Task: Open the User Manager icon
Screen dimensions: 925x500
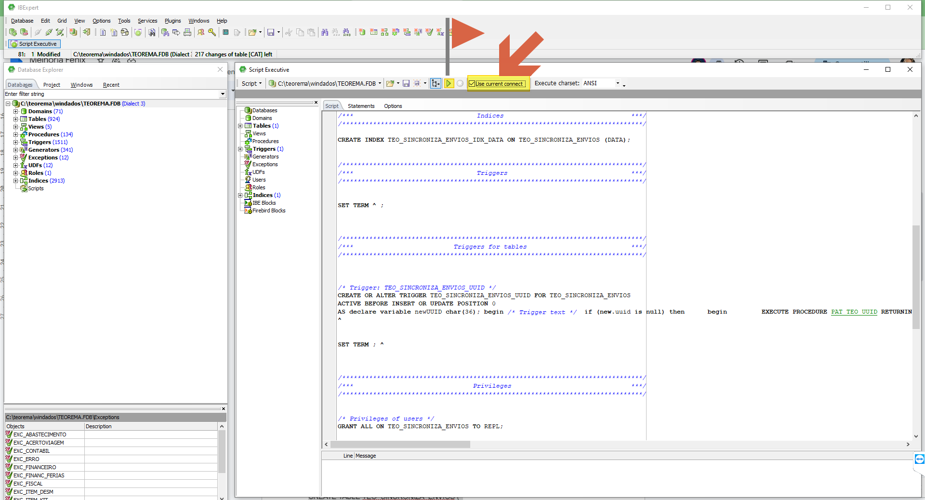Action: (201, 32)
